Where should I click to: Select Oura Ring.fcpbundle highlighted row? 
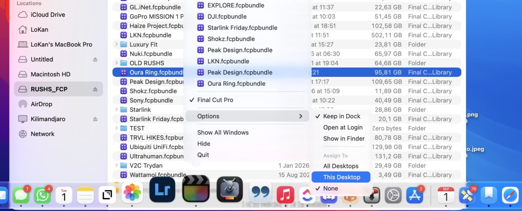pos(287,73)
